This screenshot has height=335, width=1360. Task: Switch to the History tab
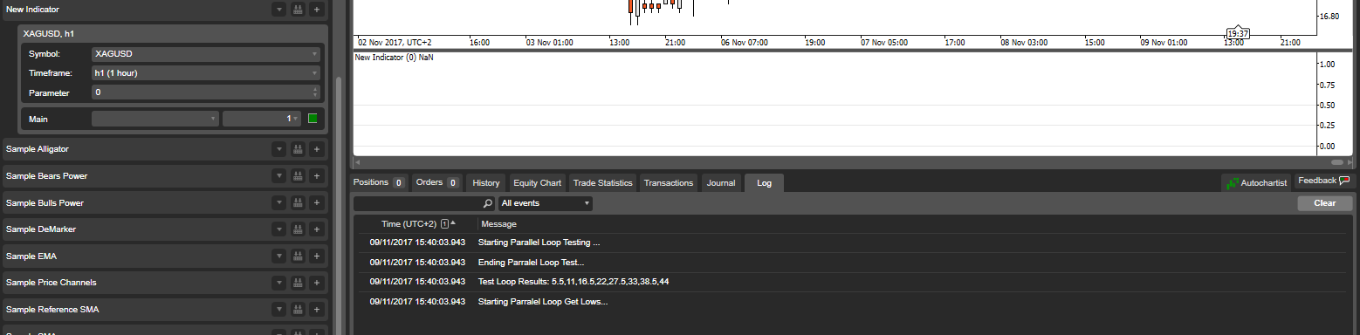pos(486,183)
